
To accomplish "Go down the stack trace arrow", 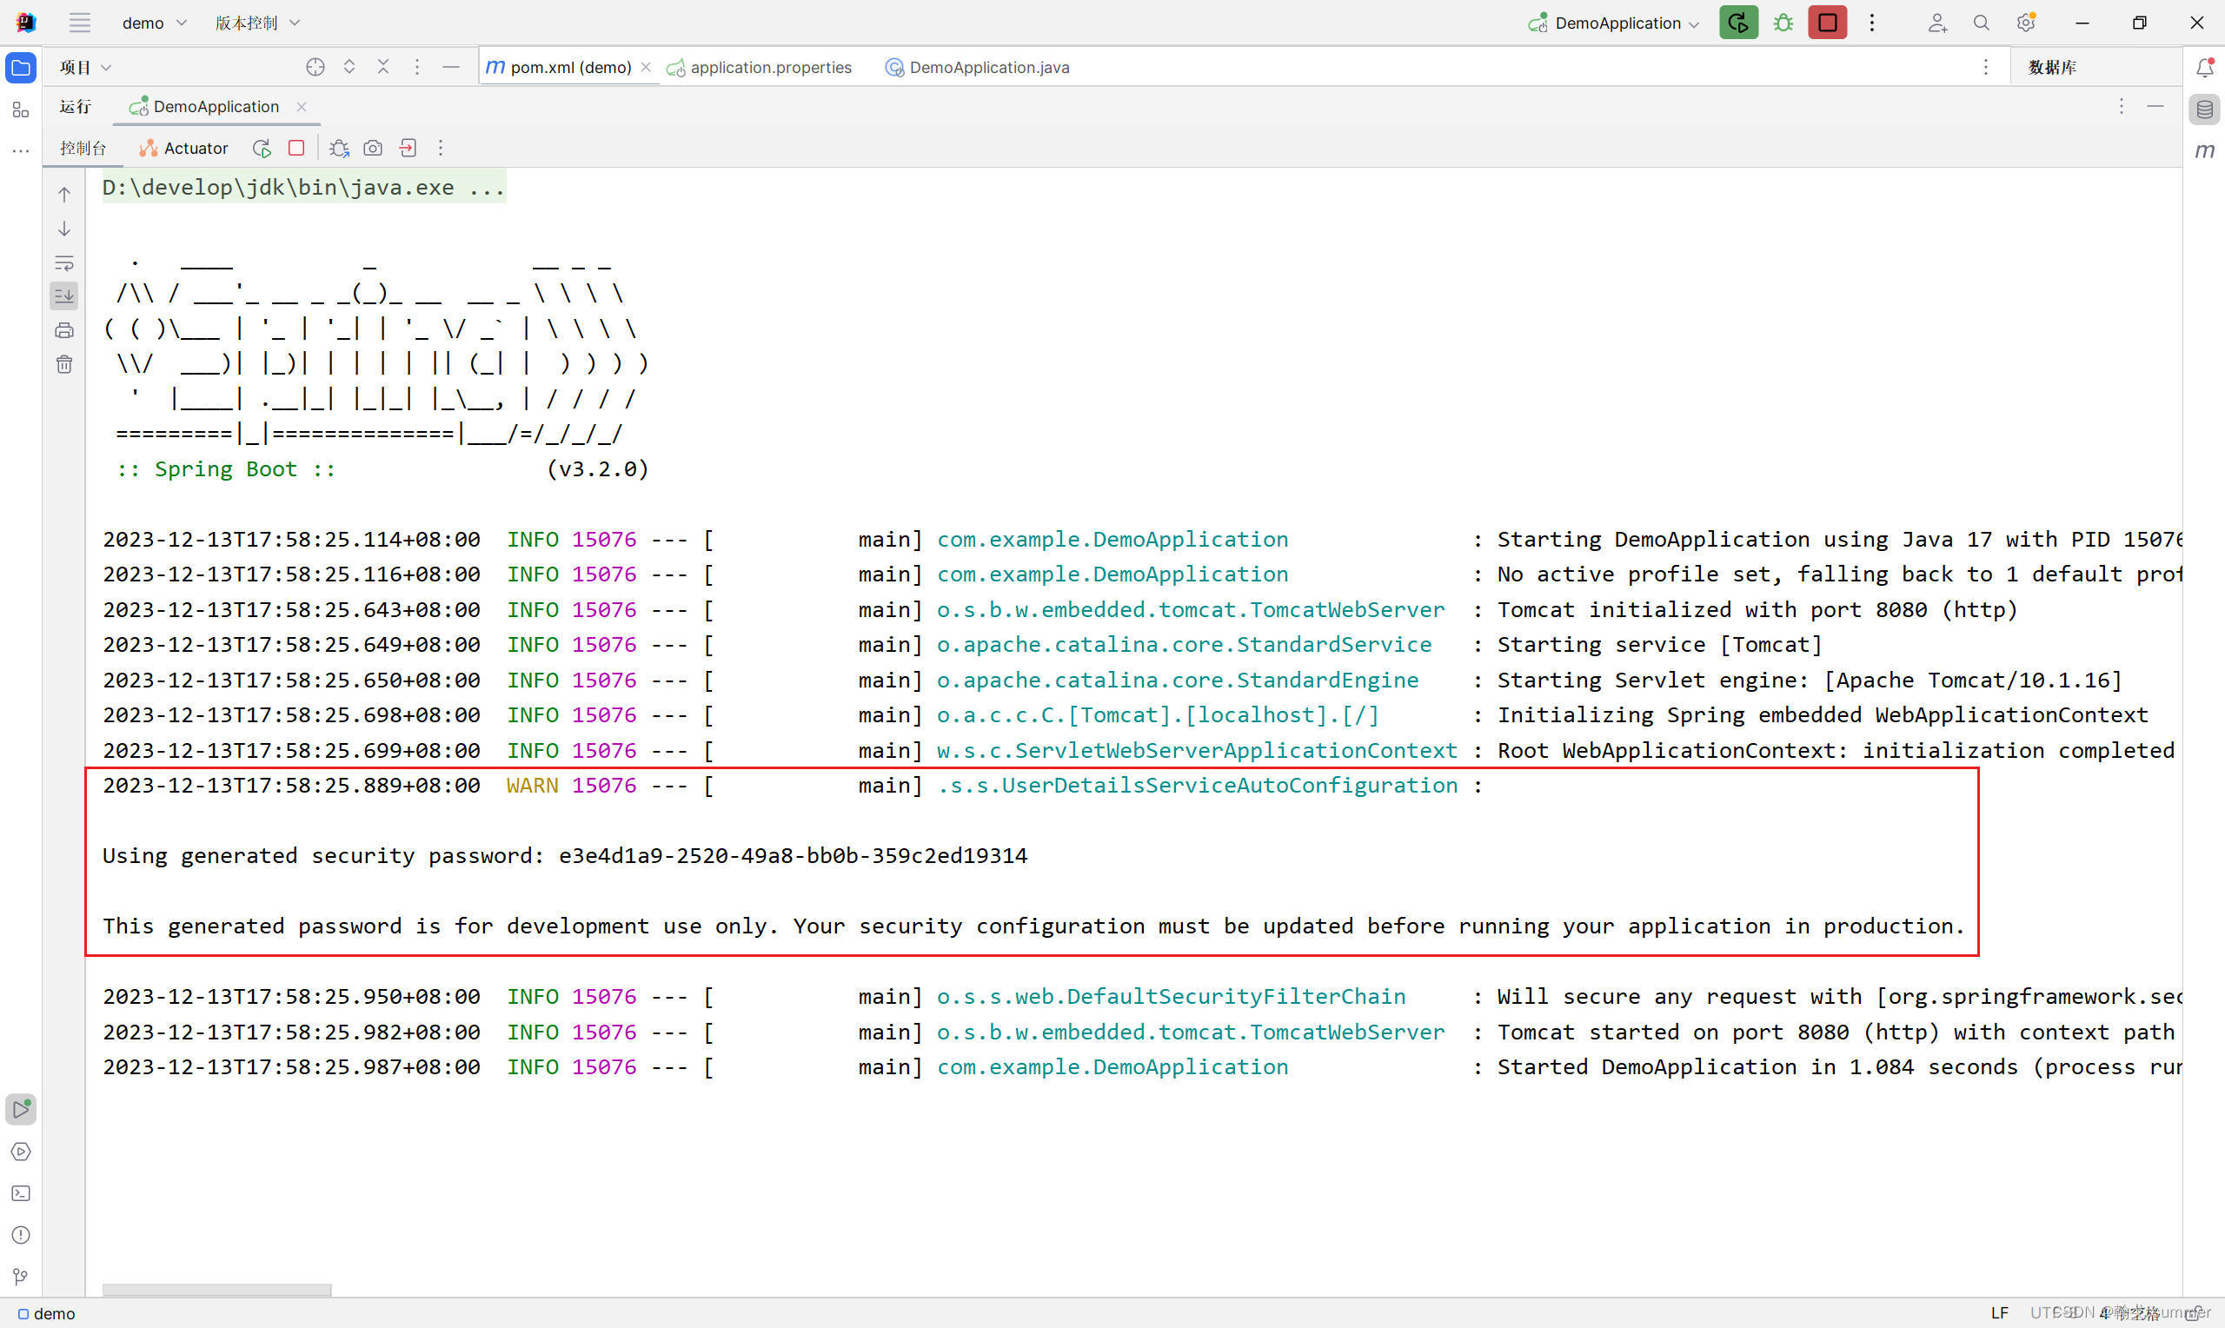I will click(x=64, y=229).
